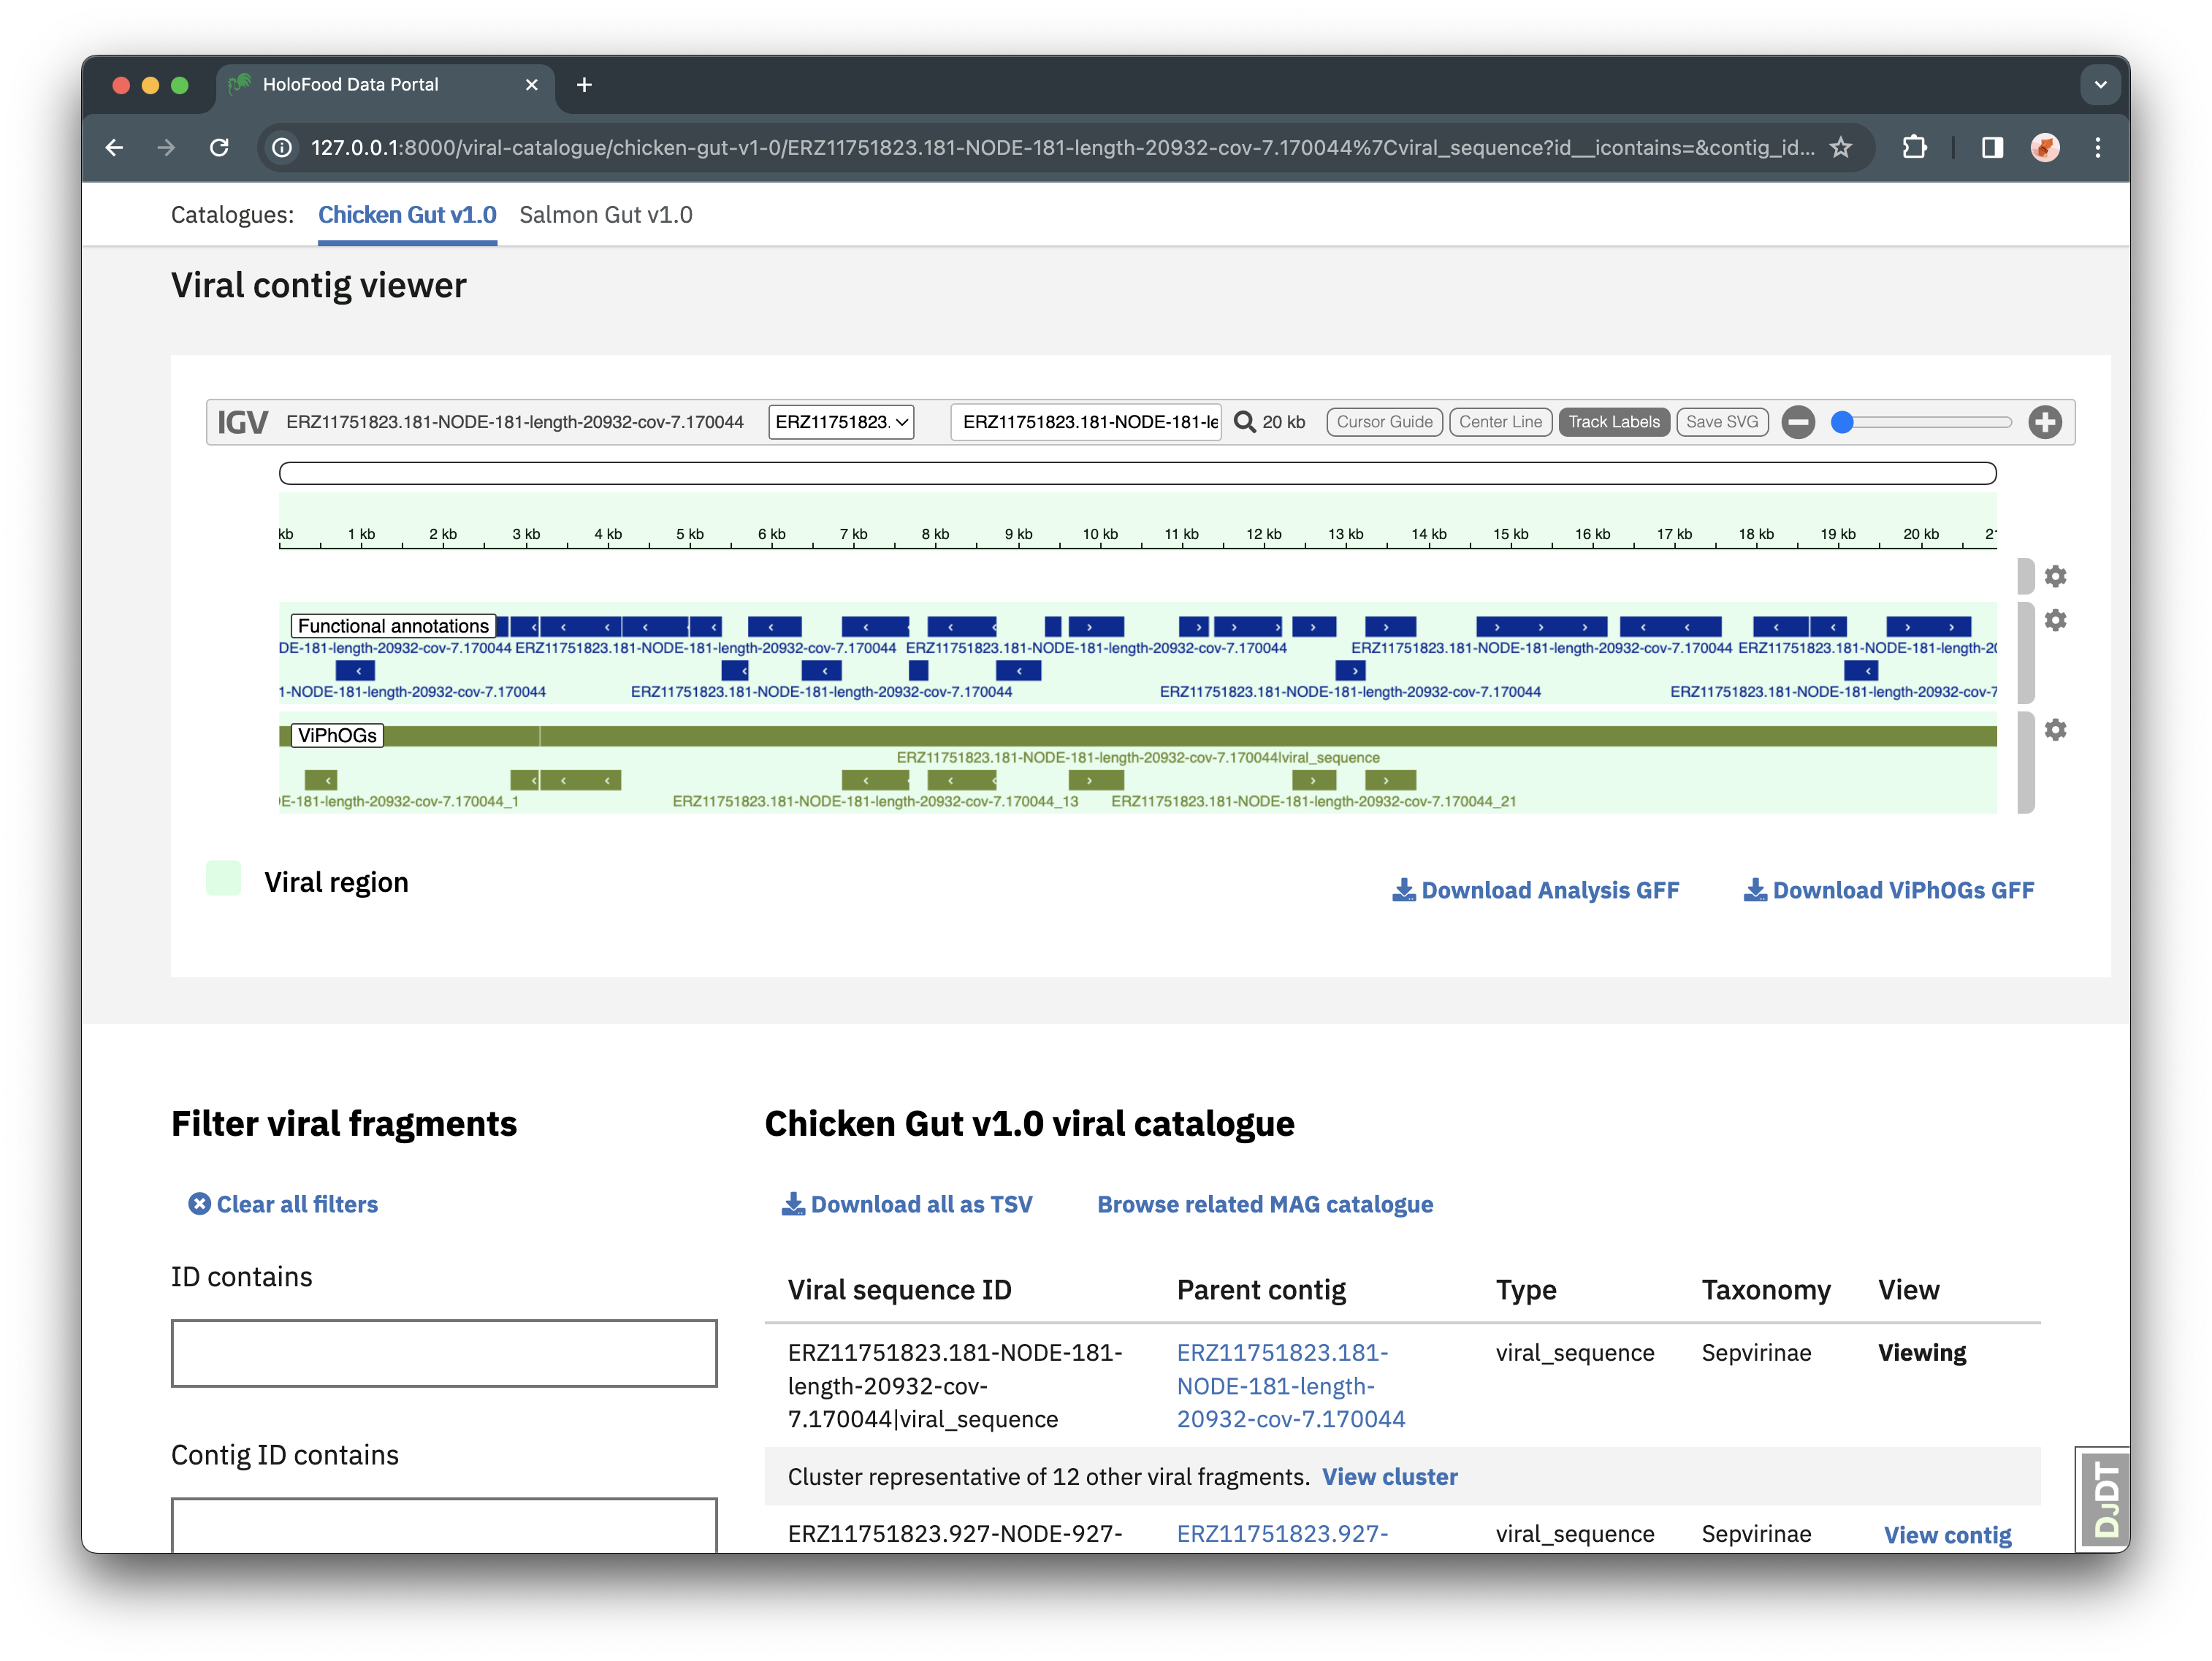Open the Django debug toolbar DjDT handle
The image size is (2212, 1661).
(2104, 1499)
